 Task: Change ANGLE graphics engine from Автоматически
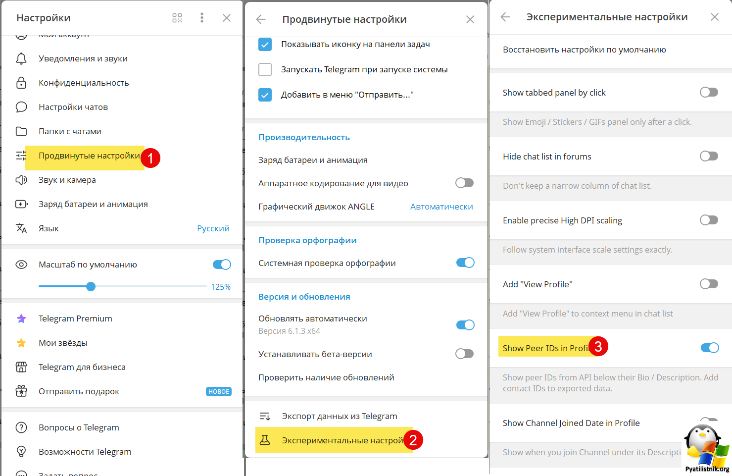[441, 207]
